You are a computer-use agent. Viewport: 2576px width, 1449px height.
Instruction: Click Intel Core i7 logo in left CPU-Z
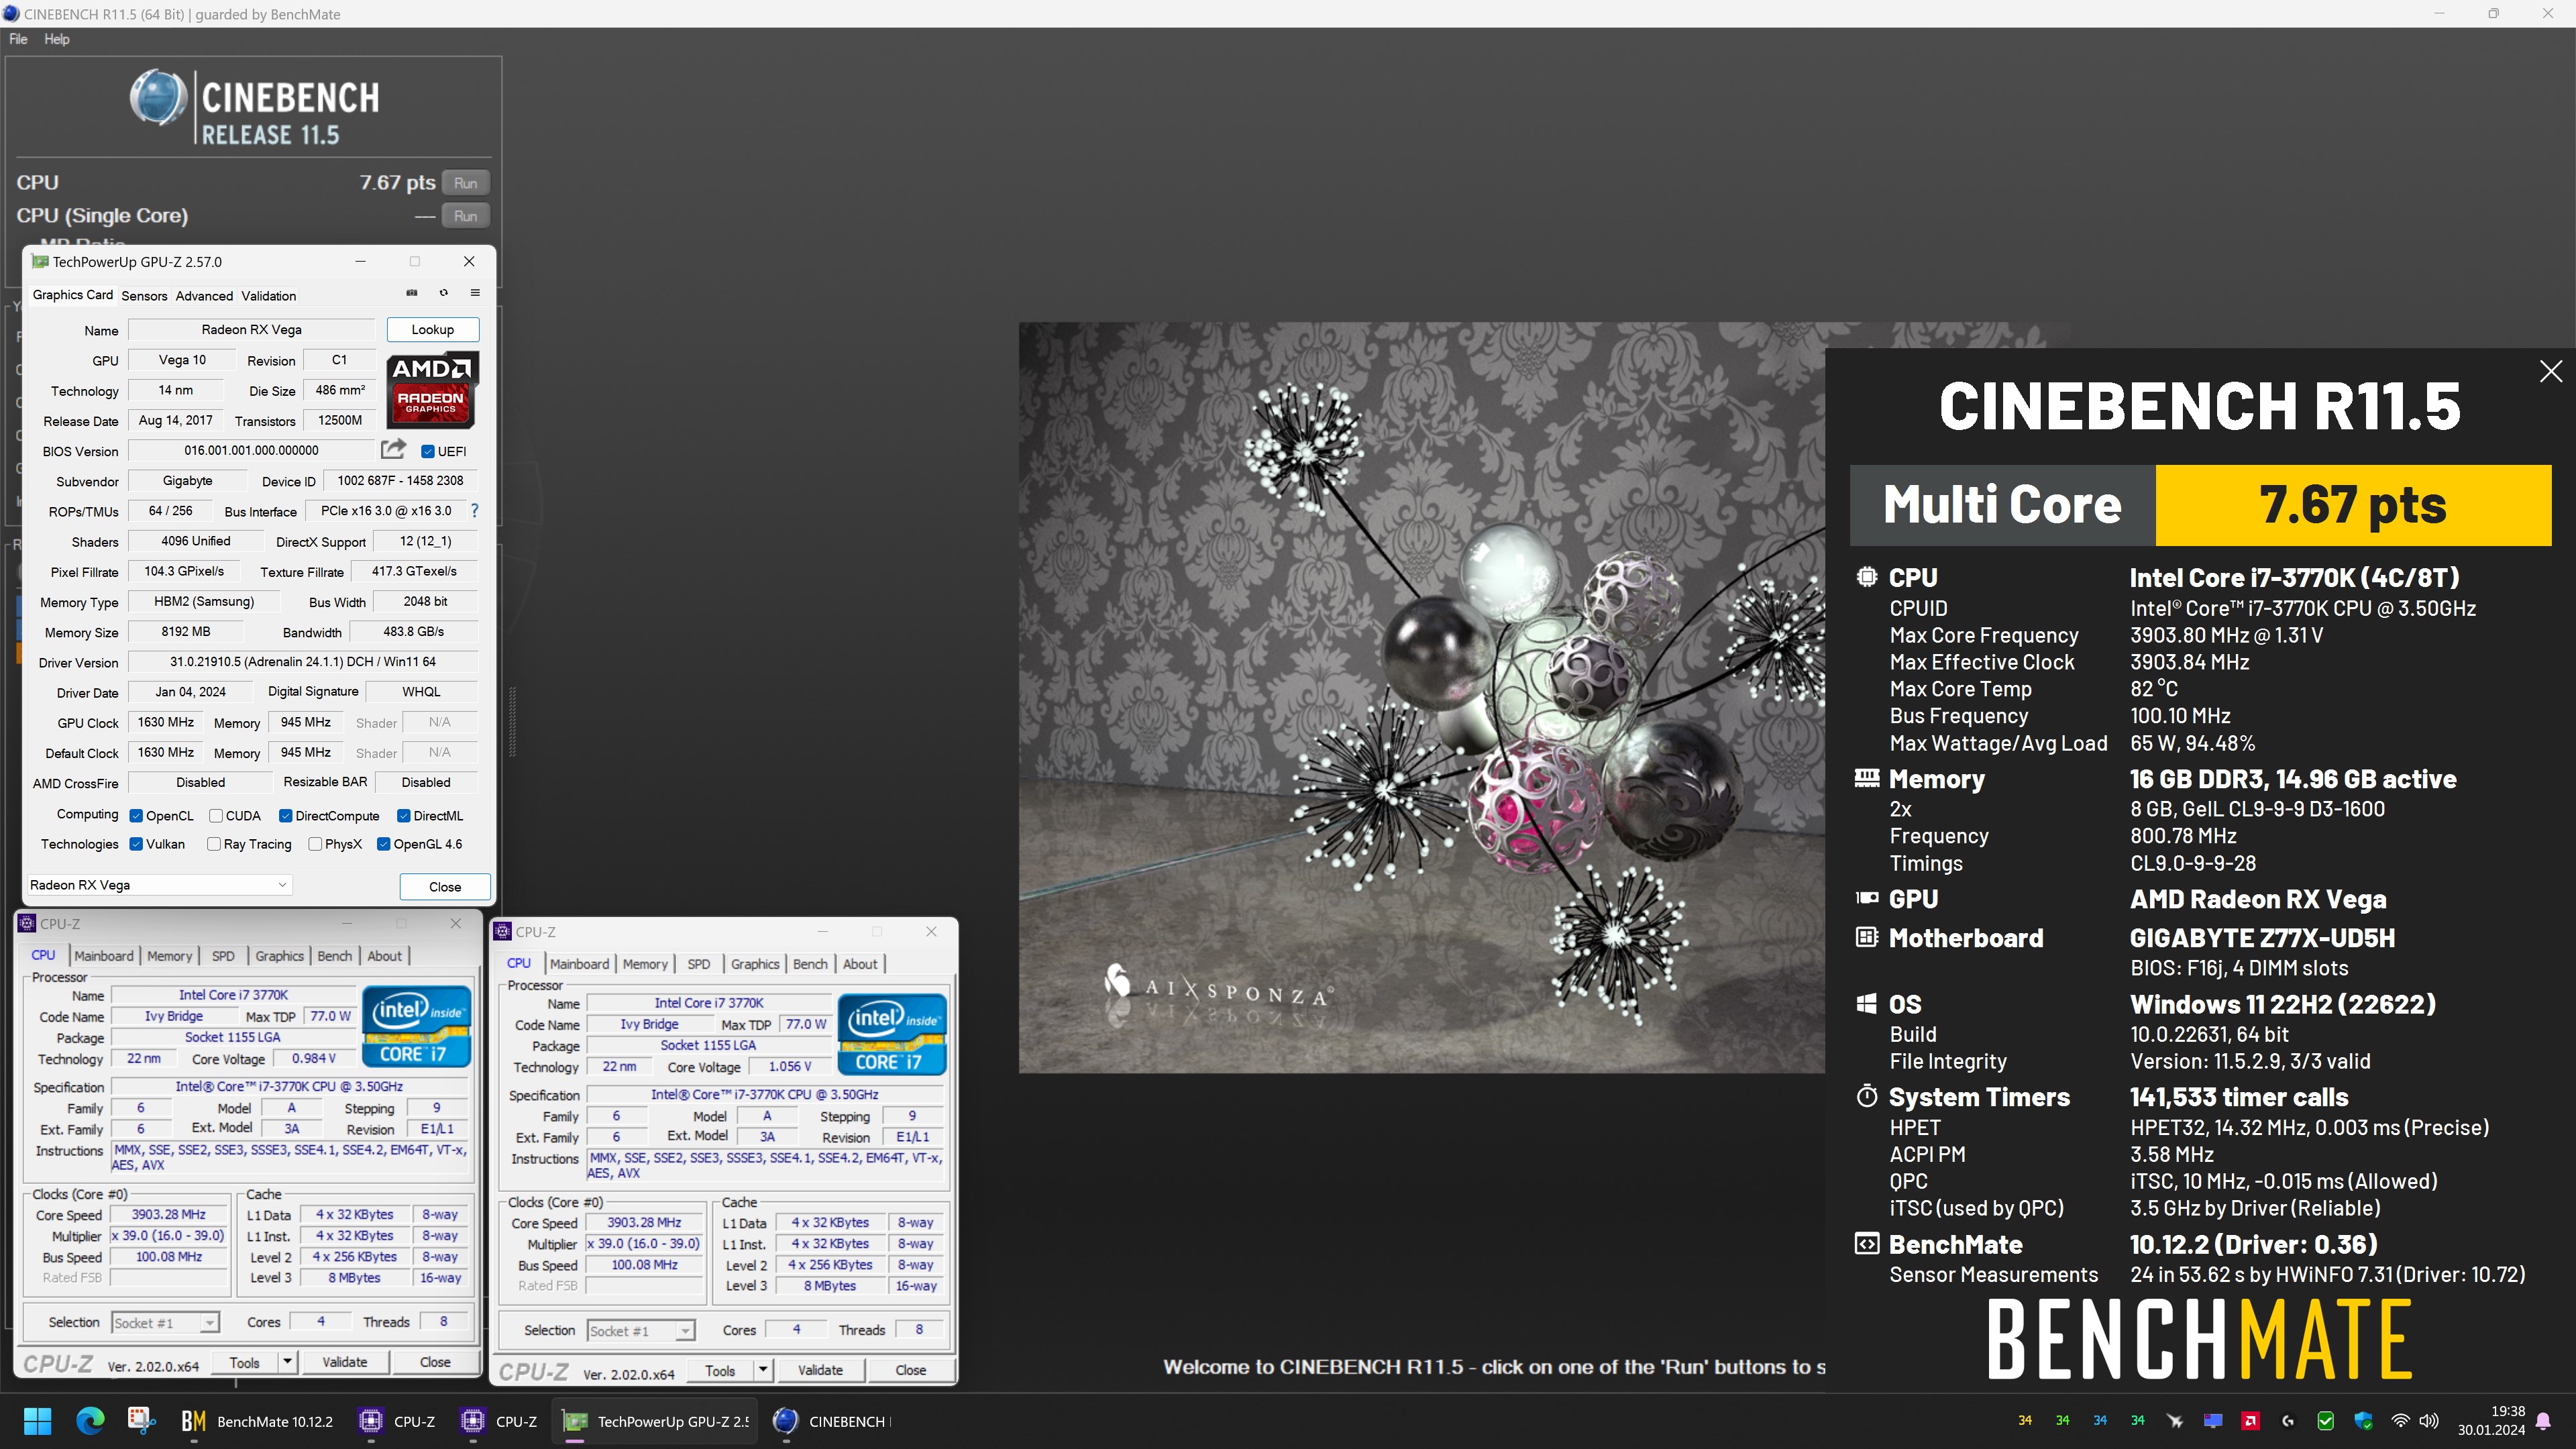click(416, 1026)
